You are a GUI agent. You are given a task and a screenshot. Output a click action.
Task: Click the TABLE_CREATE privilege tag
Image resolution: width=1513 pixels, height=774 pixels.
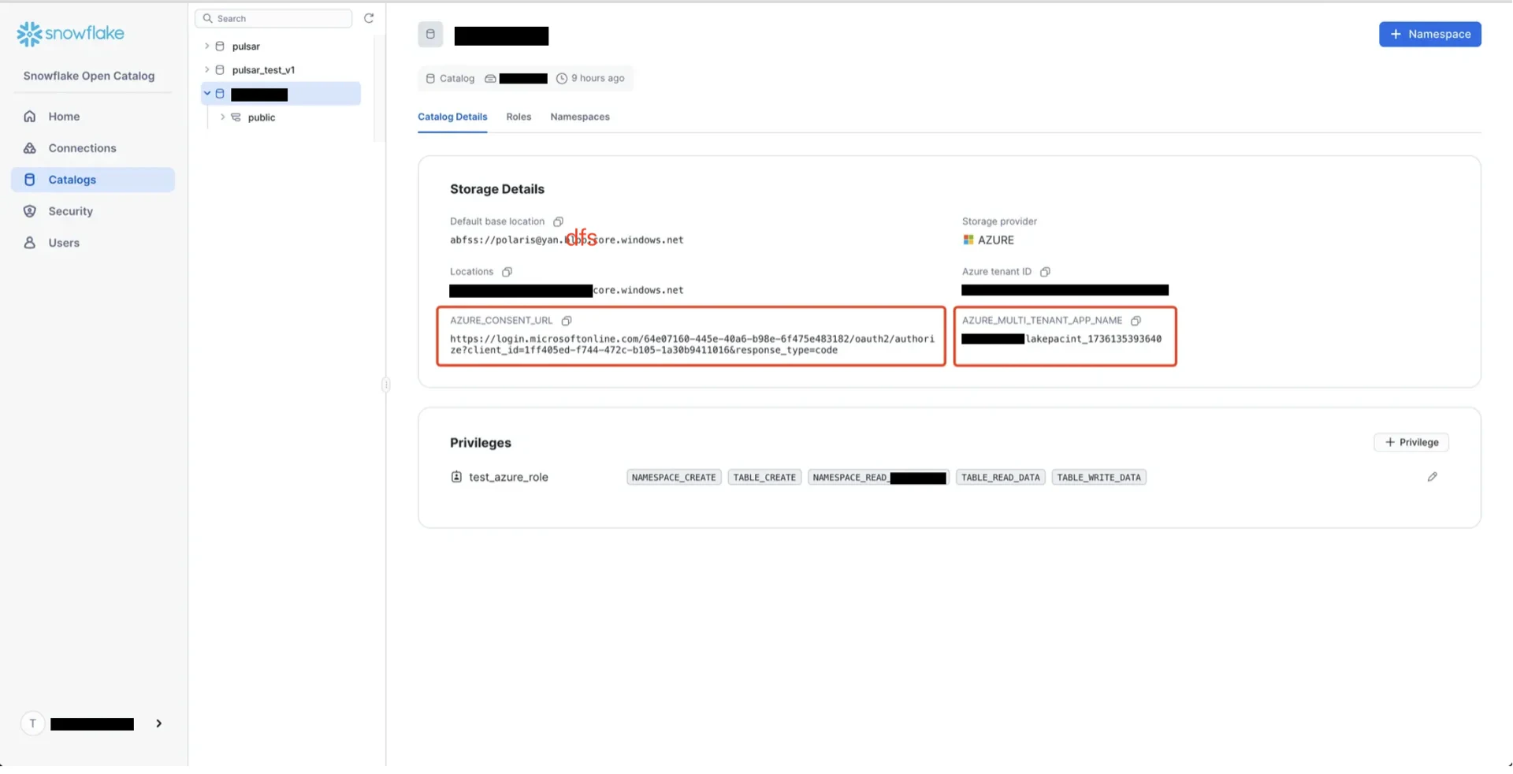click(x=764, y=477)
